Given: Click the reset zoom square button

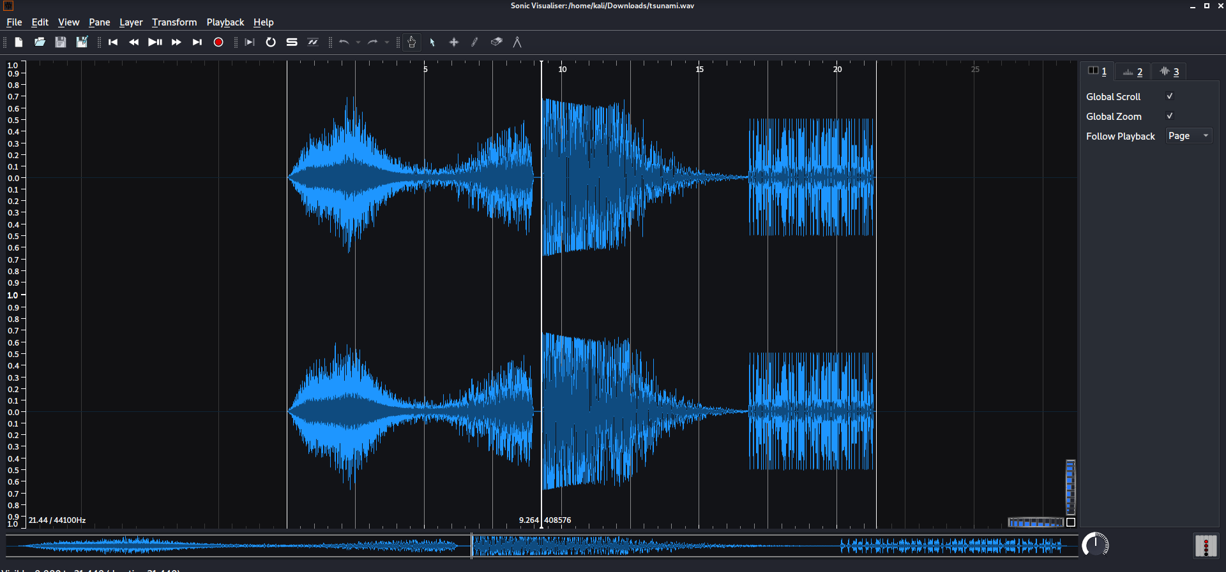Looking at the screenshot, I should pos(1071,522).
